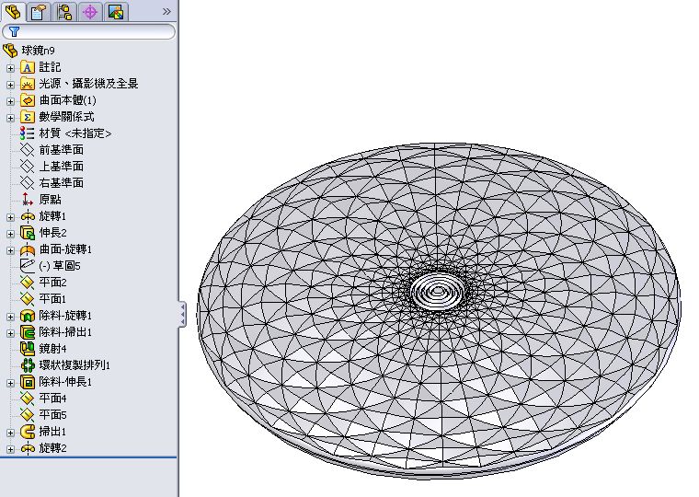Viewport: 699px width, 497px height.
Task: Click the 旋轉2 revolve feature icon
Action: click(28, 448)
